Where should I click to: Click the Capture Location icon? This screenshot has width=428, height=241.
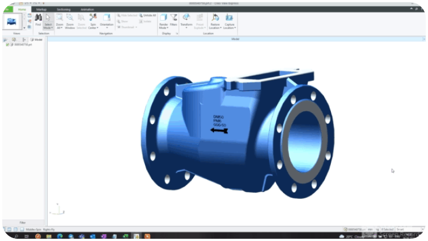click(x=229, y=18)
